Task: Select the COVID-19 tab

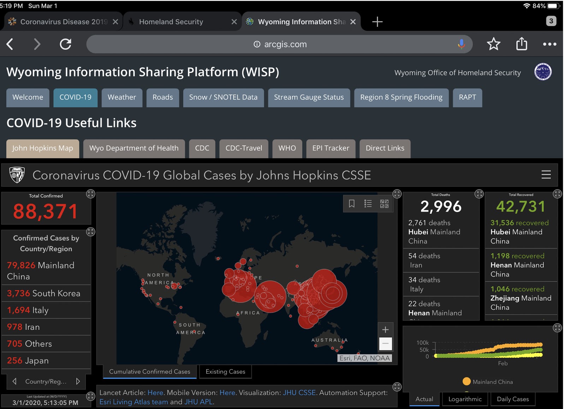Action: coord(76,97)
